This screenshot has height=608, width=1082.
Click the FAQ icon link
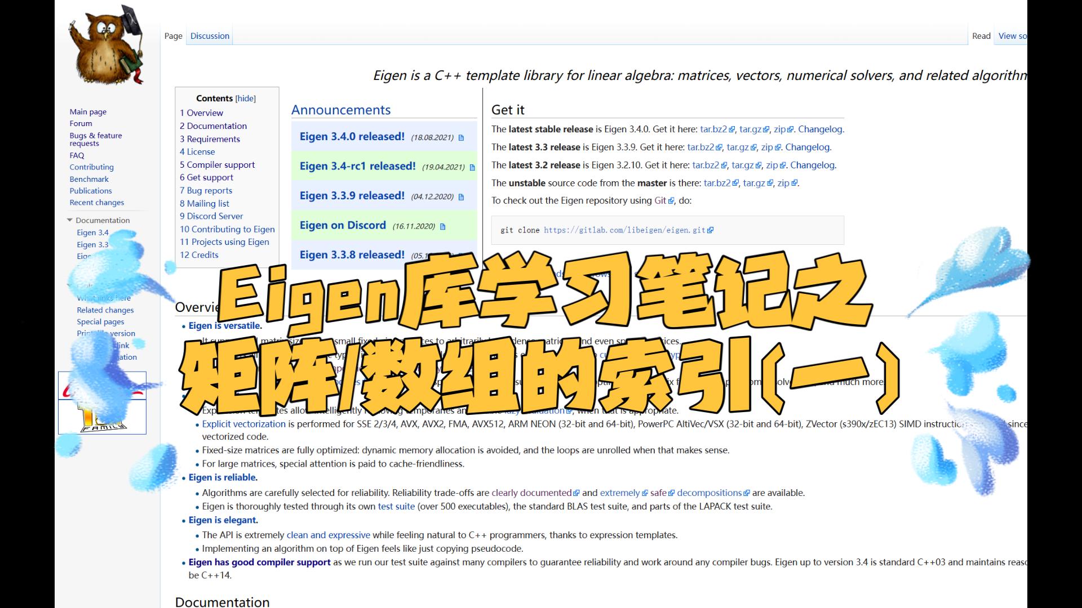[x=77, y=154]
